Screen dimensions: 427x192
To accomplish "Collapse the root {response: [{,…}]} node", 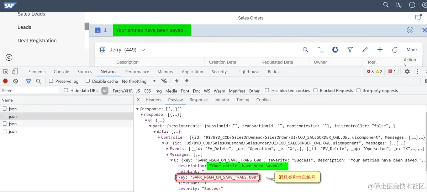I will 138,109.
